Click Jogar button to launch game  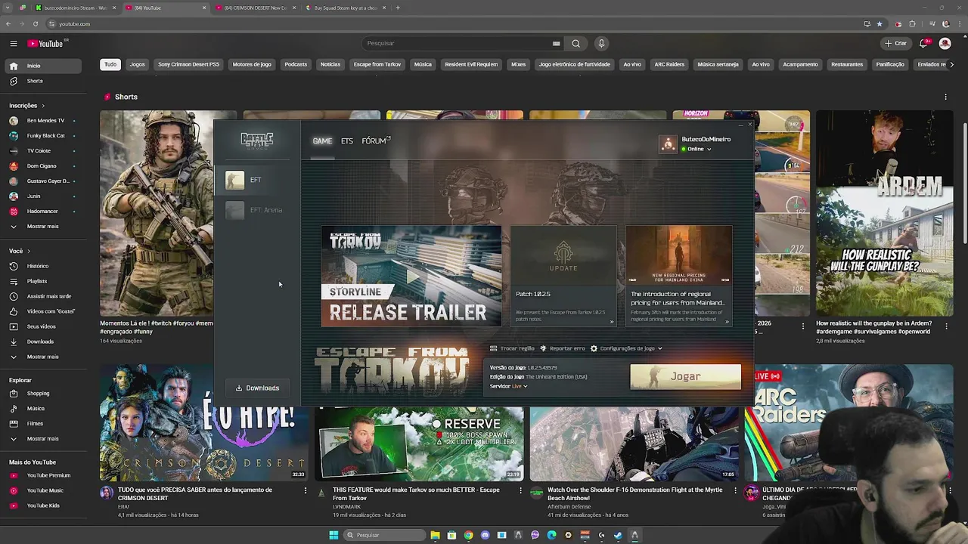686,376
